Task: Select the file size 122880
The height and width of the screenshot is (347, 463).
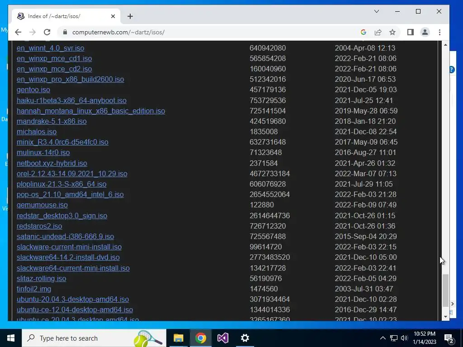Action: pos(262,205)
